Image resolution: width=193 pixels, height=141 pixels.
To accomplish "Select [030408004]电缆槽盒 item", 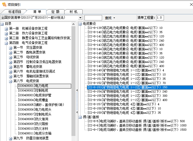I will [33, 100].
